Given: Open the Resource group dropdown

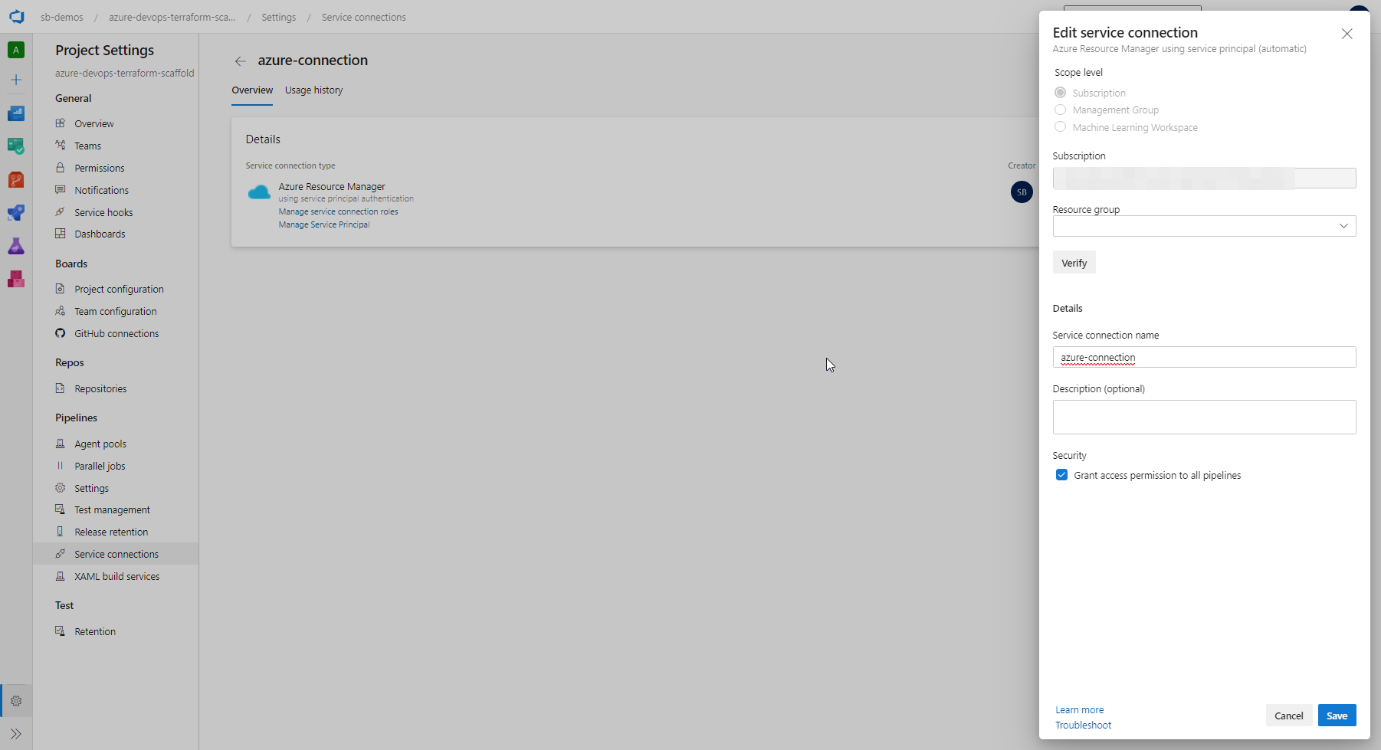Looking at the screenshot, I should (x=1204, y=226).
